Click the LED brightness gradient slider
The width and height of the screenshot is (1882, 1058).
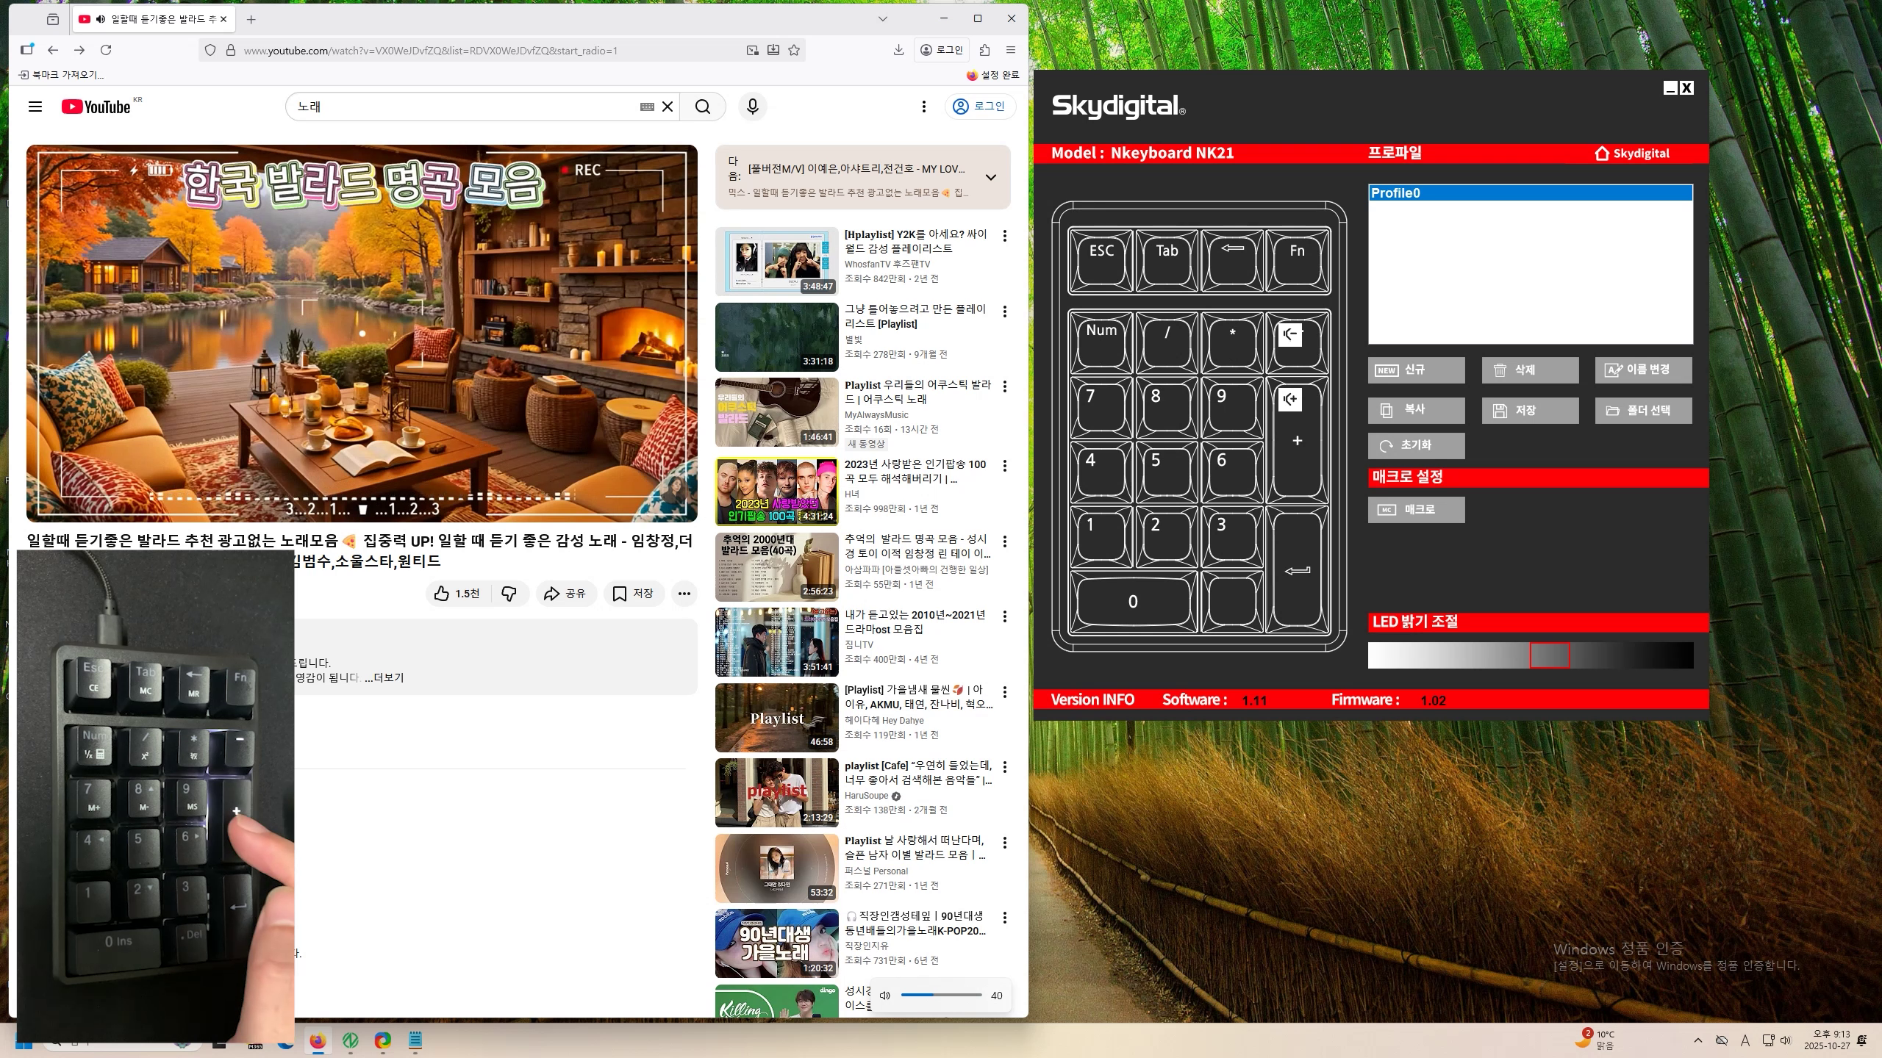point(1530,655)
